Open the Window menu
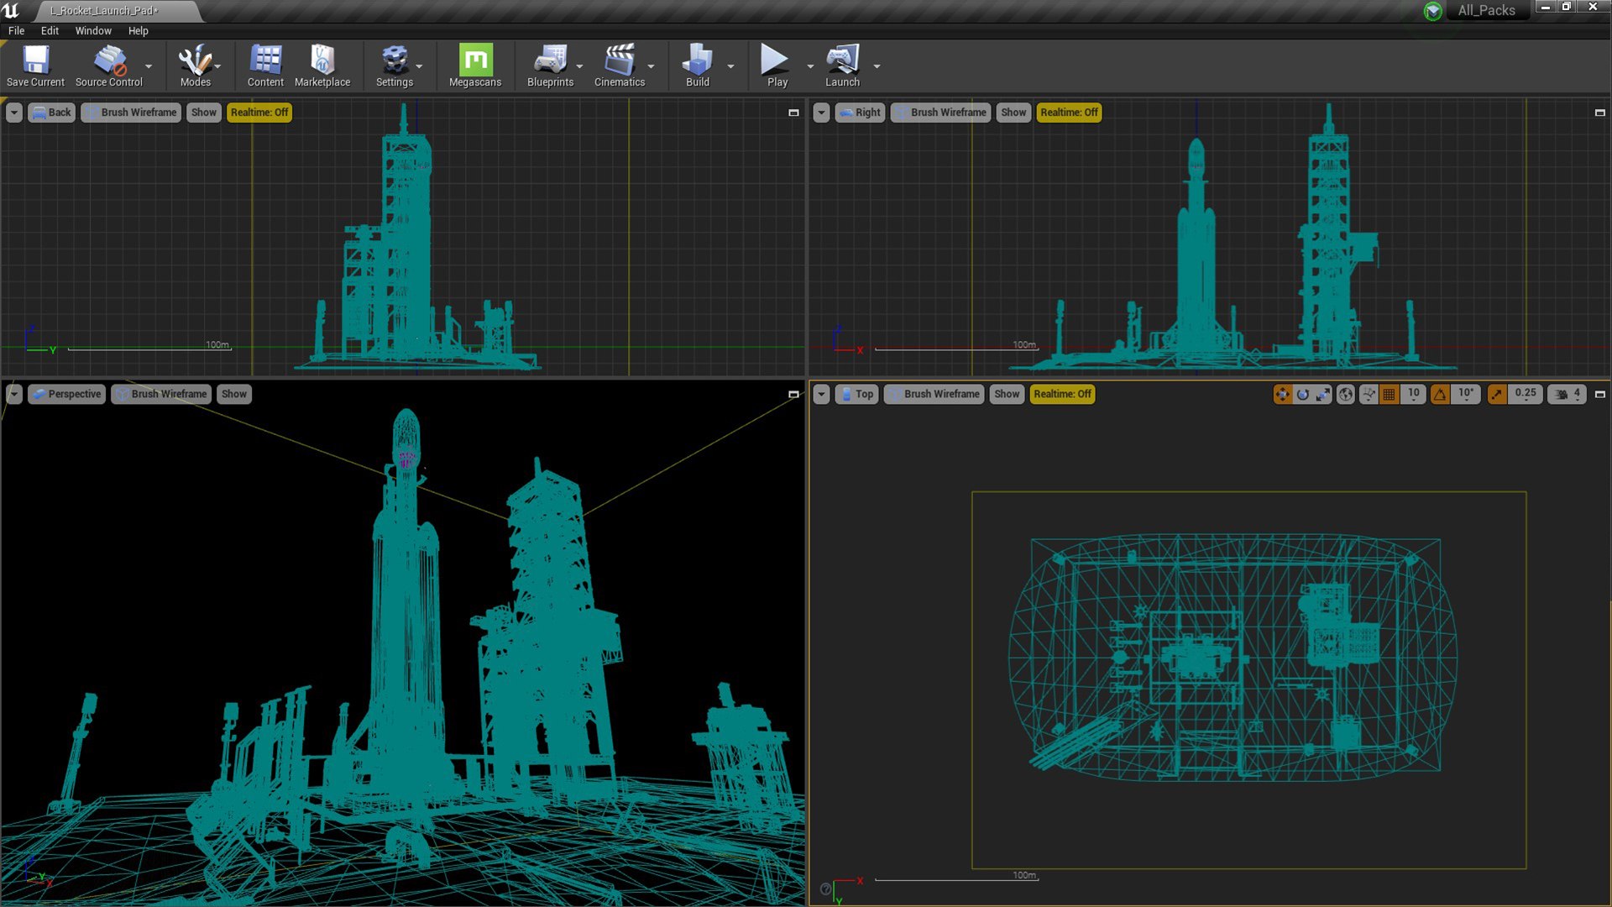 point(93,31)
